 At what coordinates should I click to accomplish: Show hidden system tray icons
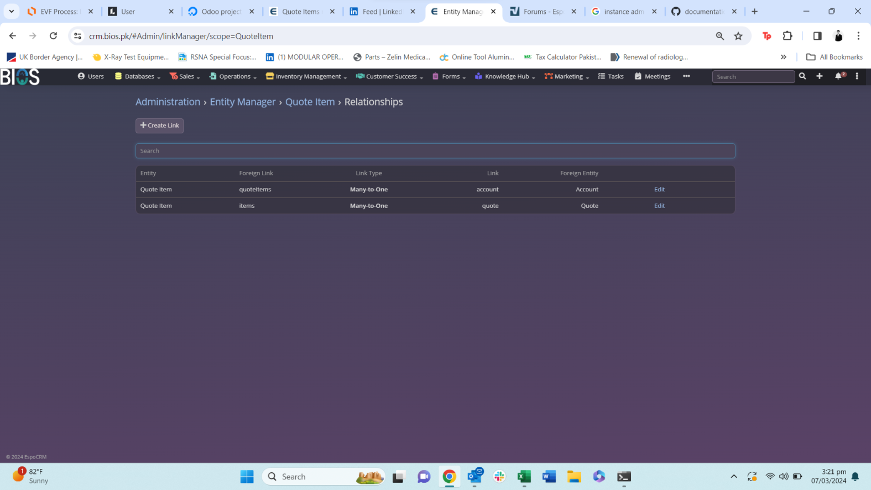(734, 477)
